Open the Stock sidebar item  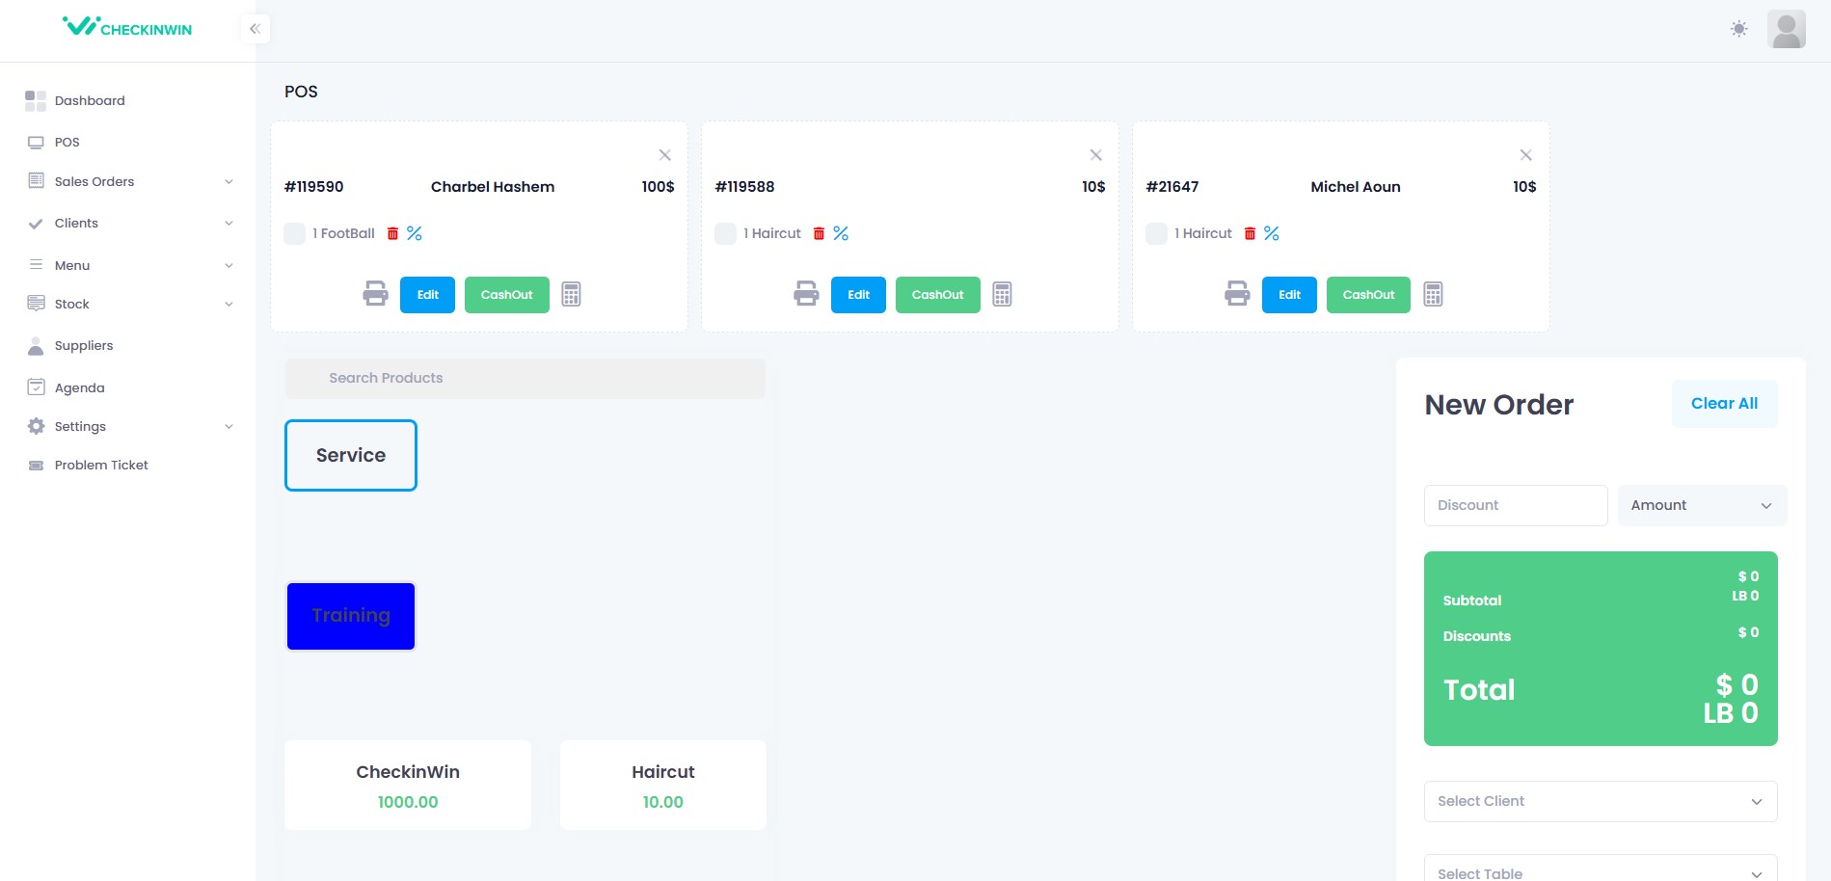pos(72,304)
